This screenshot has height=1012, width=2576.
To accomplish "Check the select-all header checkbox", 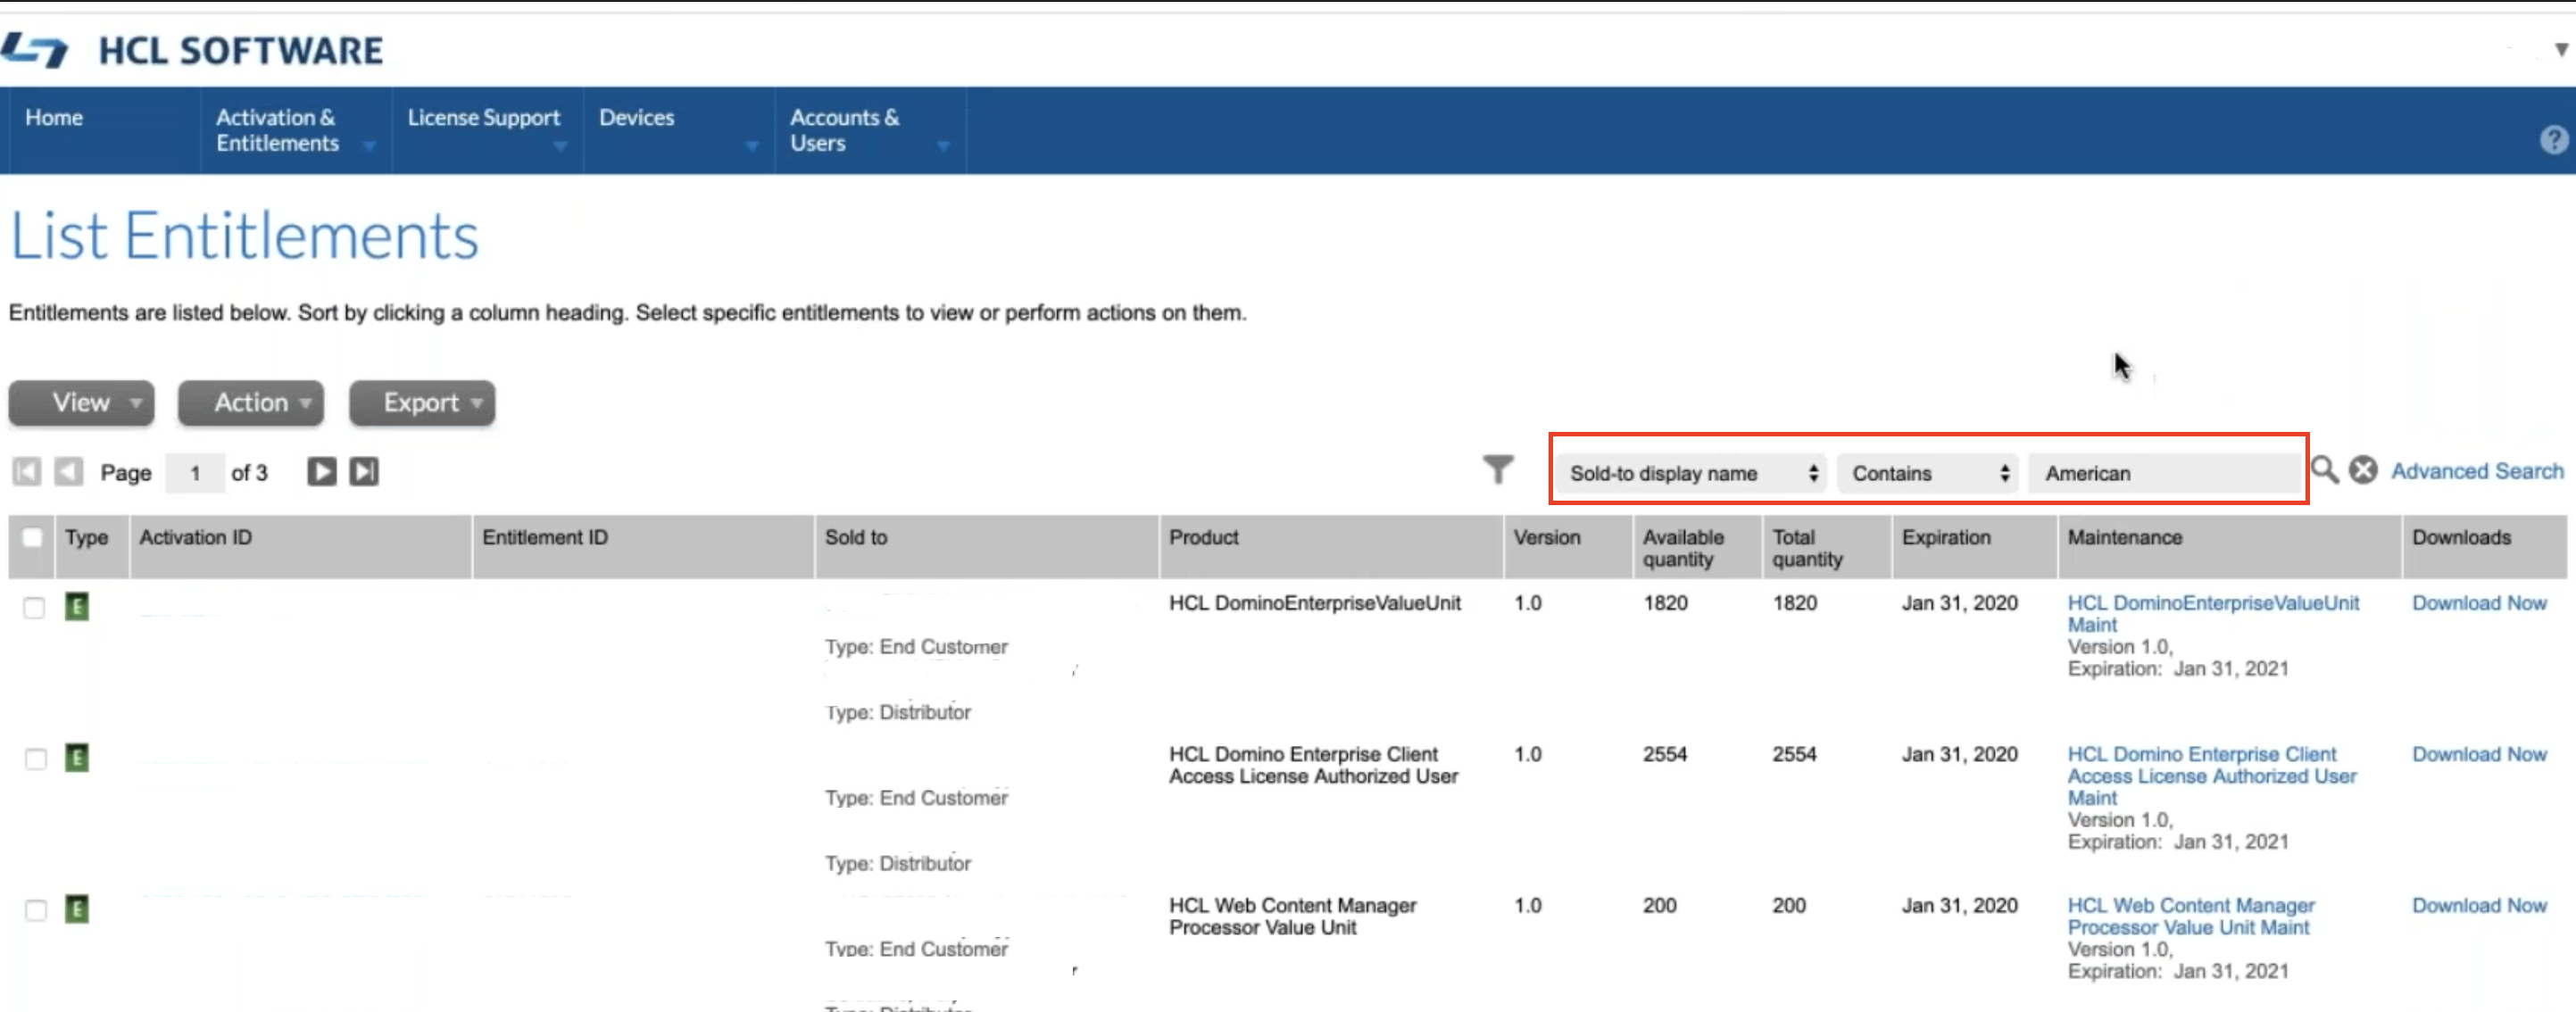I will tap(32, 538).
